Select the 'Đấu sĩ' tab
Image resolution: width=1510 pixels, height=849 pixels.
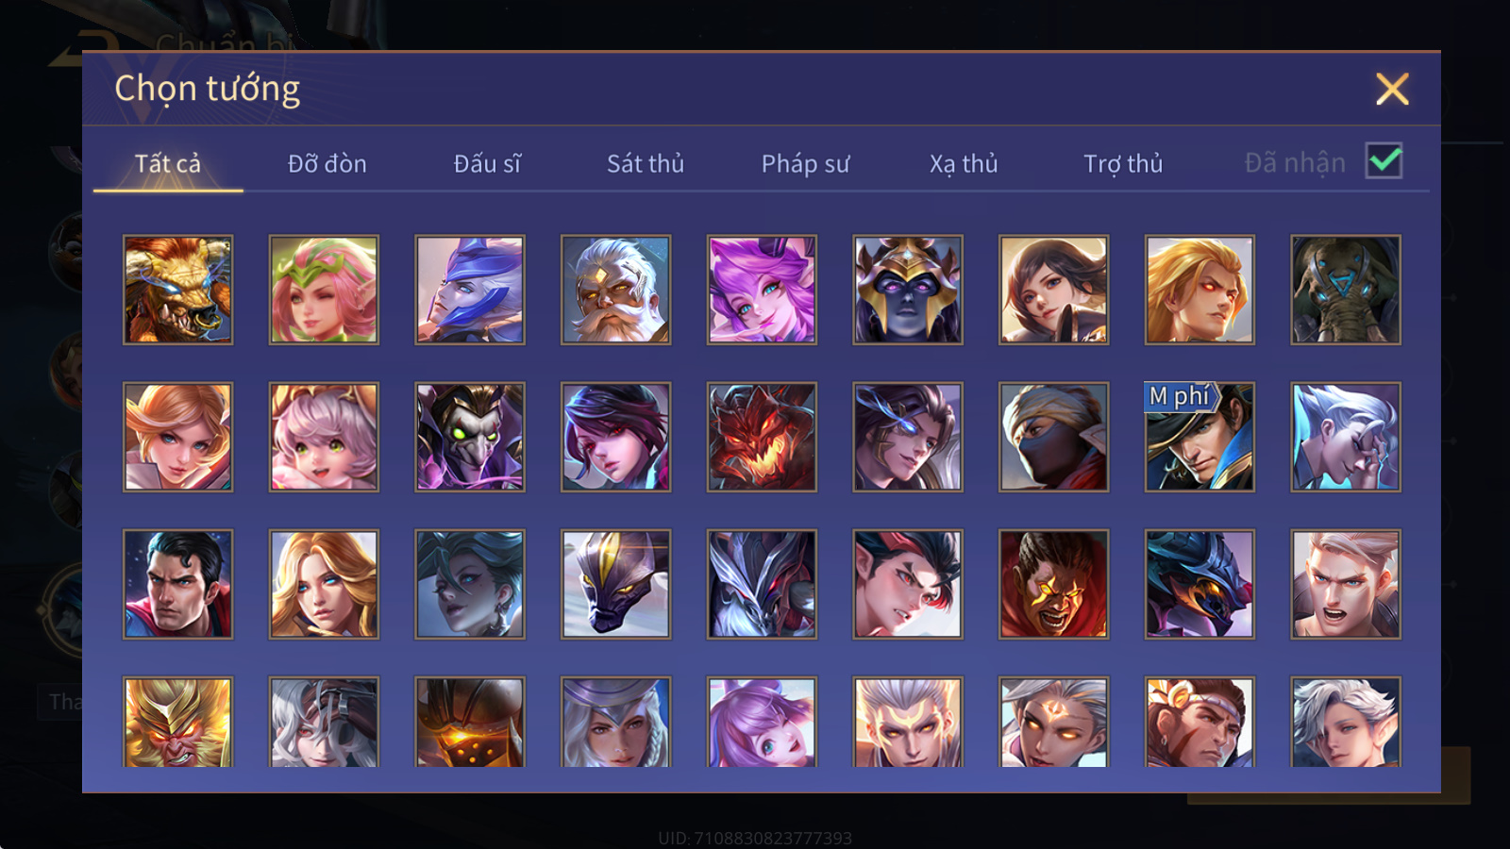click(x=487, y=163)
